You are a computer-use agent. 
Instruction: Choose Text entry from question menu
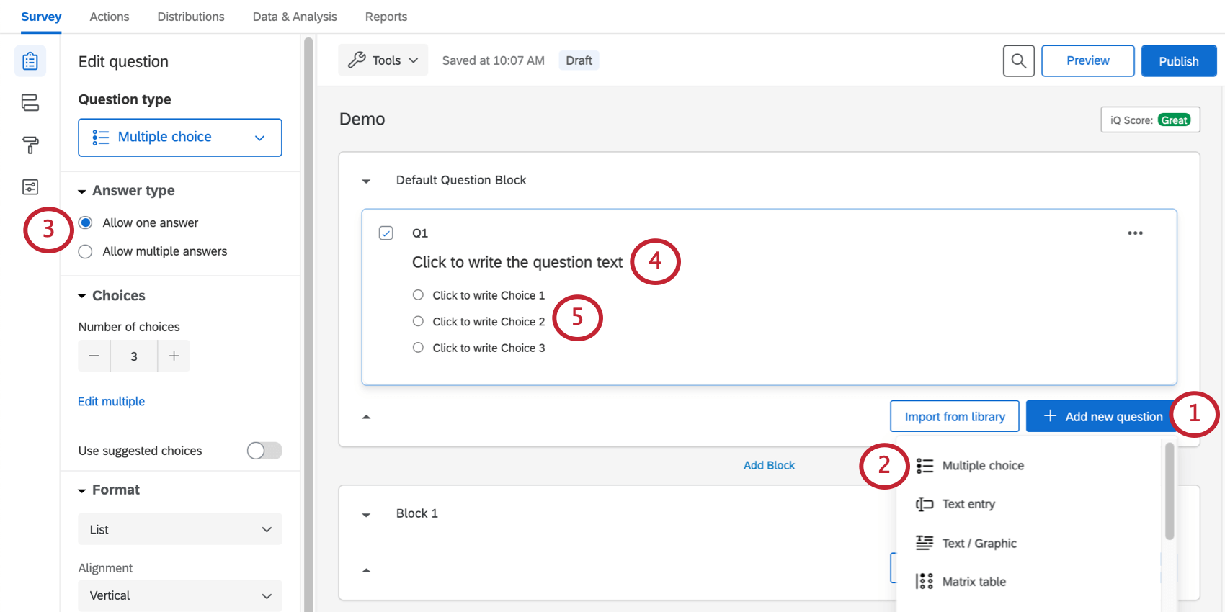[968, 504]
